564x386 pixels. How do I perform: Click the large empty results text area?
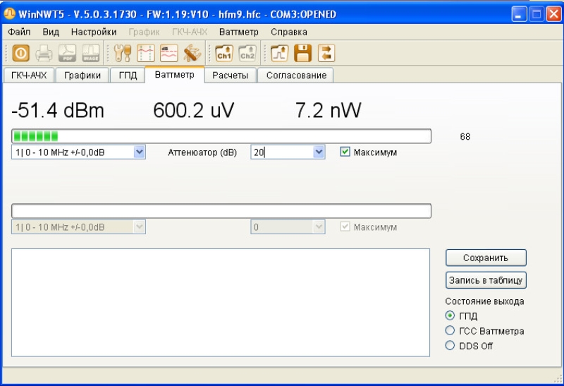click(221, 303)
